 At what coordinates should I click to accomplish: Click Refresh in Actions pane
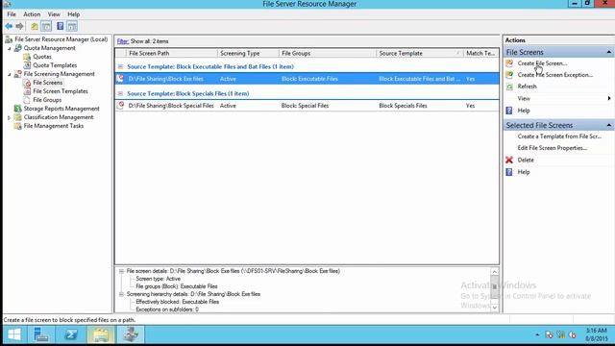pyautogui.click(x=527, y=86)
